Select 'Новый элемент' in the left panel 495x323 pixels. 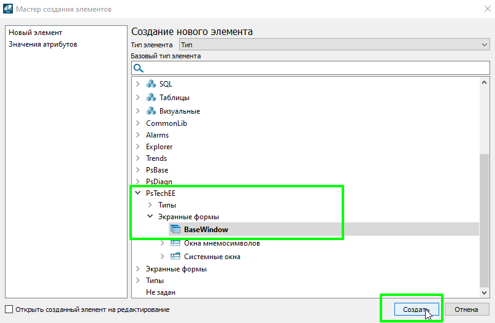click(x=36, y=33)
